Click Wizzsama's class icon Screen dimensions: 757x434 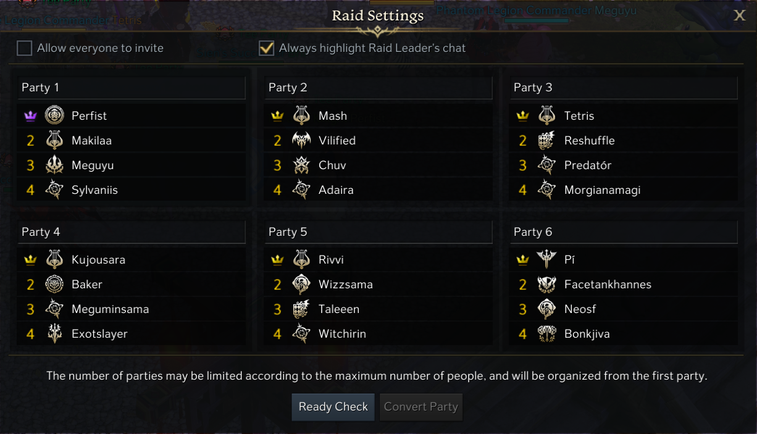coord(301,285)
